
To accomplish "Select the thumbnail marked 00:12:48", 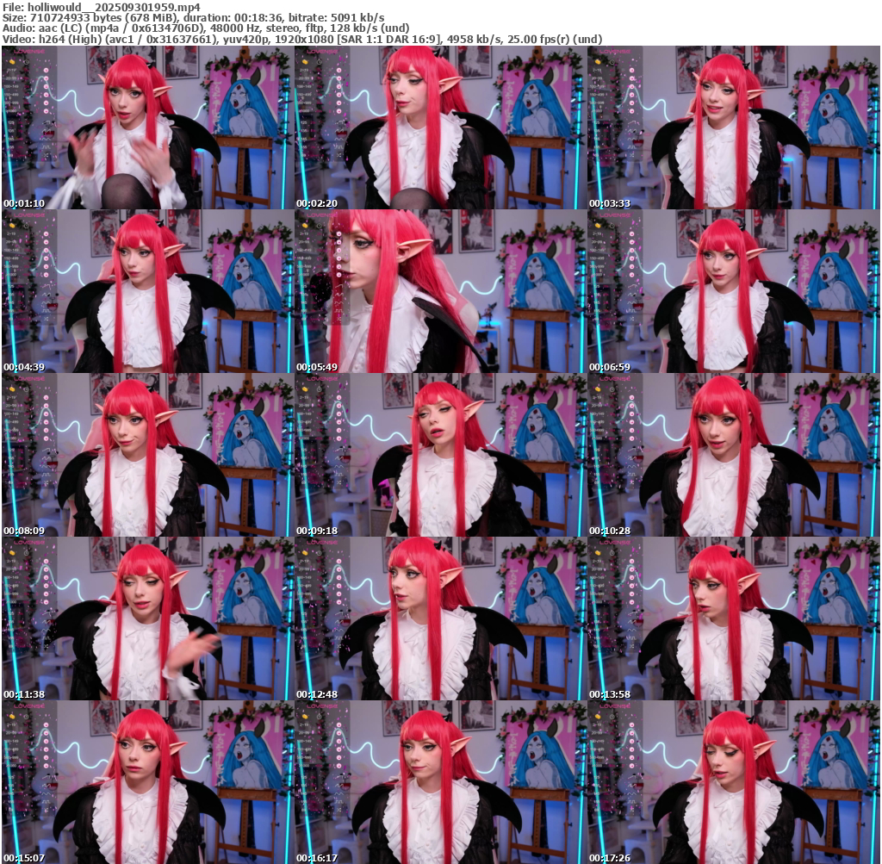I will (440, 618).
